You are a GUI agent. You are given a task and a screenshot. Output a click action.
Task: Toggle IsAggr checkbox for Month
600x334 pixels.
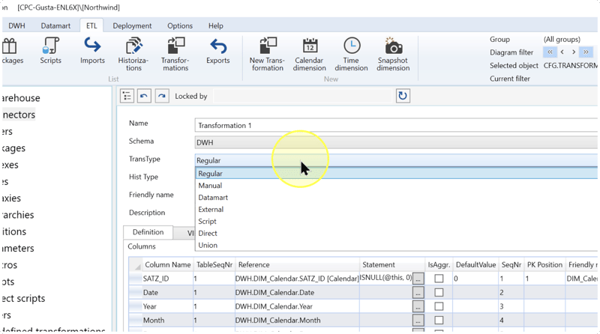pos(439,321)
